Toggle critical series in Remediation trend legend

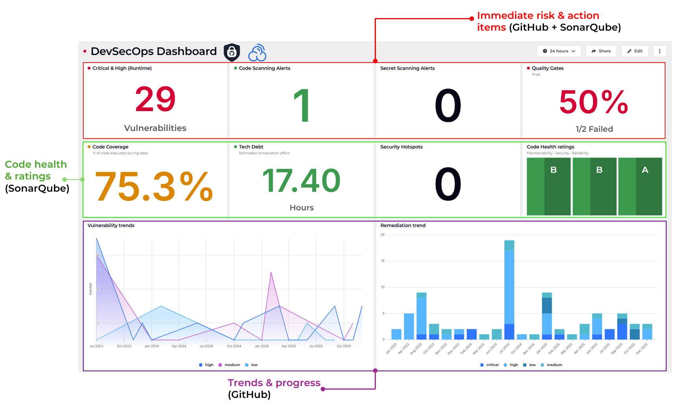coord(490,365)
